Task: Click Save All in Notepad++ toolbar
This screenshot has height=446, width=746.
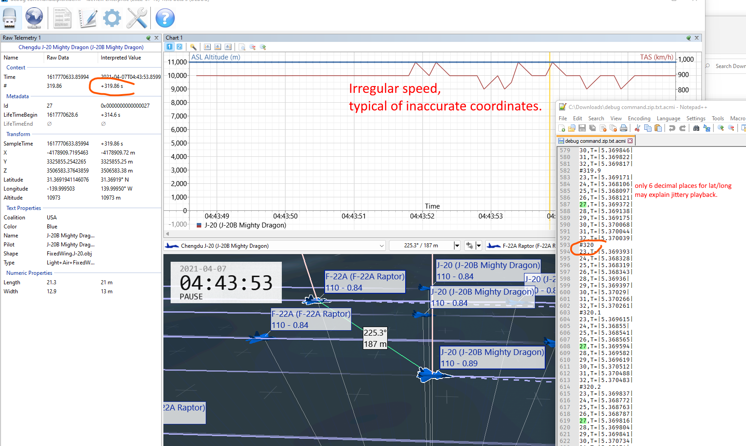Action: click(592, 128)
